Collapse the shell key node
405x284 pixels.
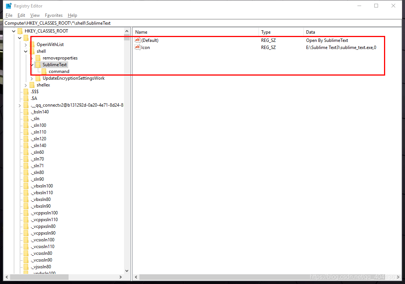click(26, 51)
